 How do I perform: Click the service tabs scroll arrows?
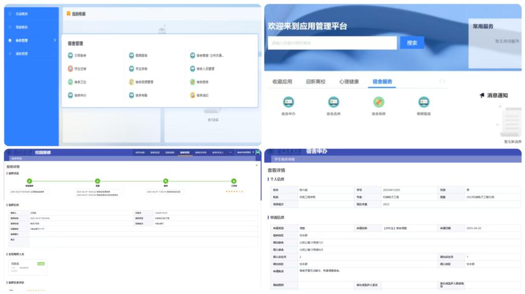(x=442, y=81)
